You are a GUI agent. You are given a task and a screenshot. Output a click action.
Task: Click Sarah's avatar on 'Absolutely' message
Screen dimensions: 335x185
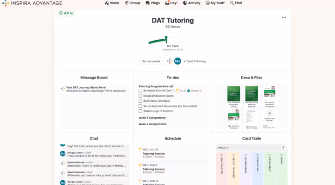(x=62, y=163)
